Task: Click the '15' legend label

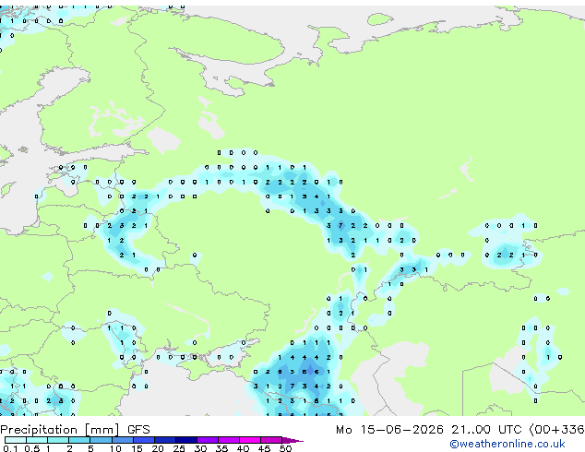Action: tap(137, 448)
